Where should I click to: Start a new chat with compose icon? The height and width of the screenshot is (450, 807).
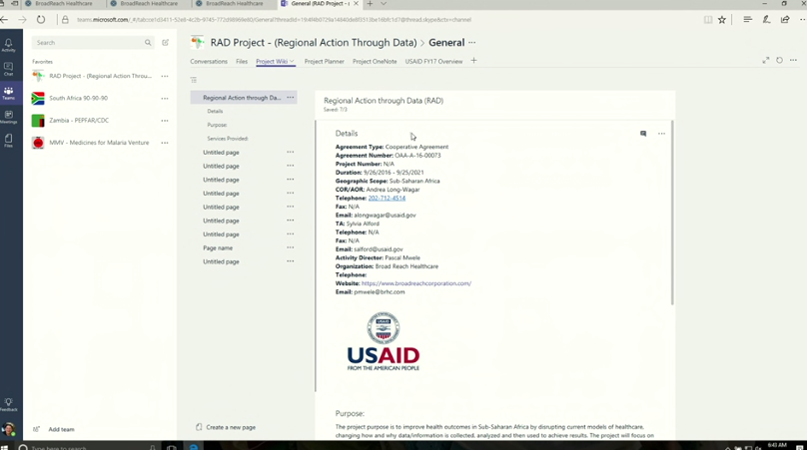(165, 43)
